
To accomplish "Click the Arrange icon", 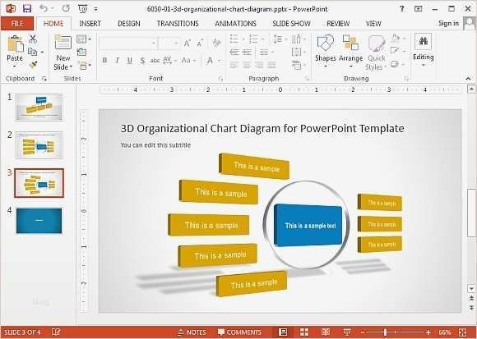I will click(x=350, y=43).
